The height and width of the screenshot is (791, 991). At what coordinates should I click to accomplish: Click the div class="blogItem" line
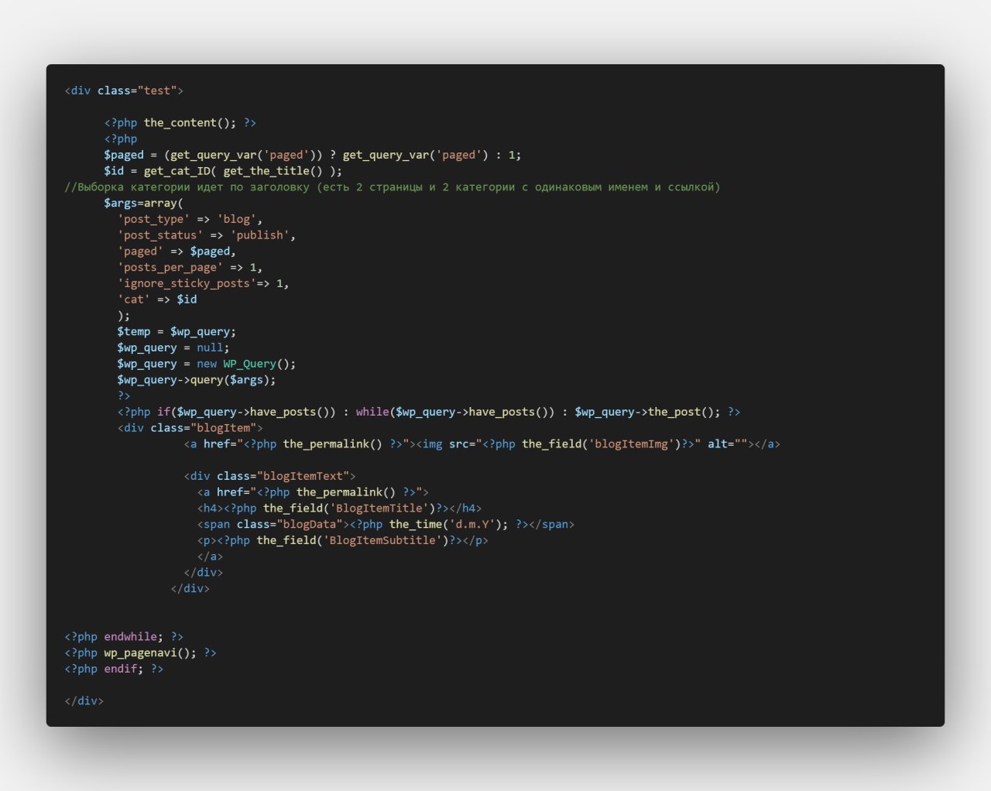pos(190,428)
